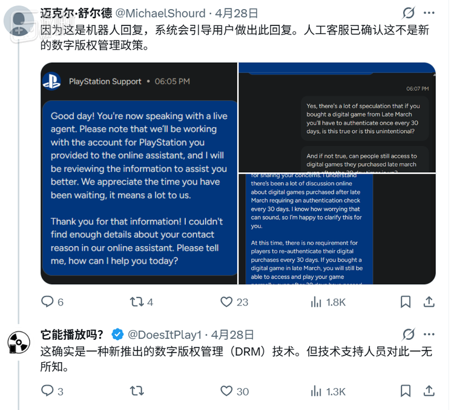This screenshot has width=454, height=410.
Task: Open the 06:07 PM chat screenshot image
Action: point(337,117)
